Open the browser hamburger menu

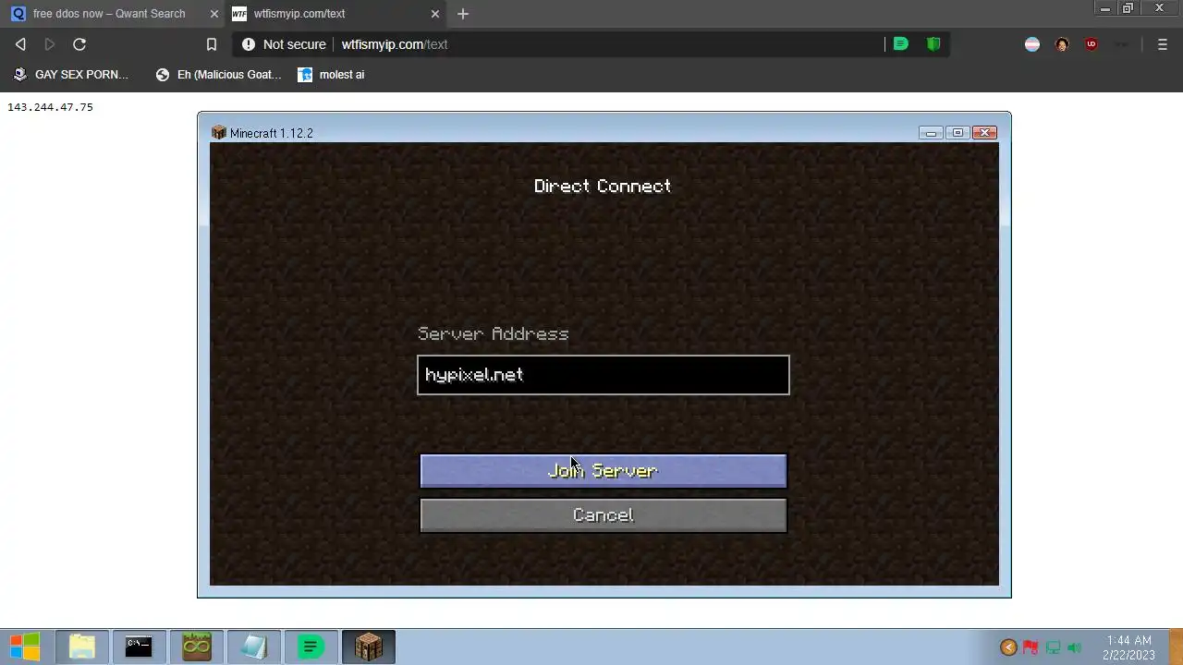pos(1163,44)
